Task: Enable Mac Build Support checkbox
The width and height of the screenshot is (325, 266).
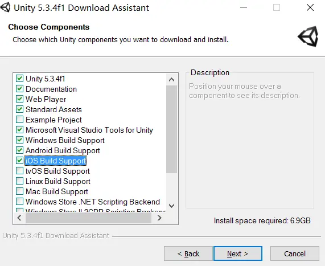Action: click(x=19, y=191)
